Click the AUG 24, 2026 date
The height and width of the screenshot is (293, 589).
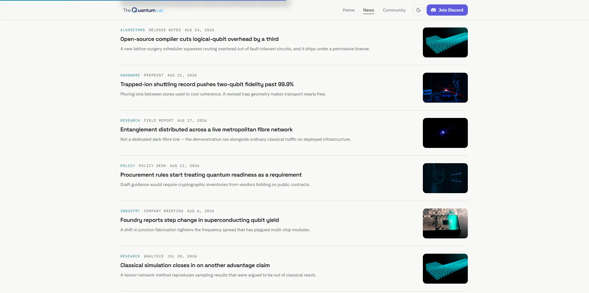click(200, 30)
